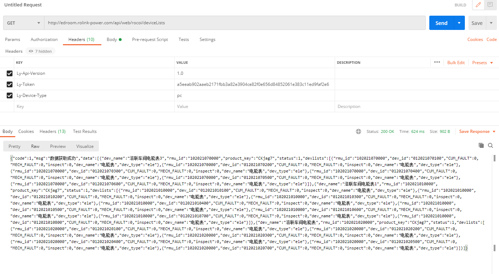
Task: Open the three-dots column options
Action: [437, 62]
